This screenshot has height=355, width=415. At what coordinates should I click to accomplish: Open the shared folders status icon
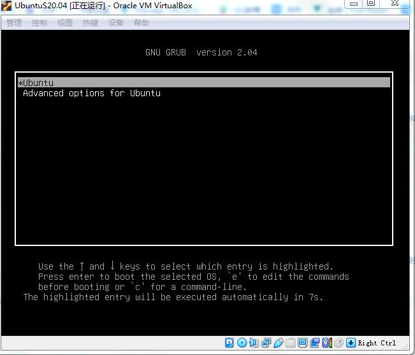click(291, 343)
